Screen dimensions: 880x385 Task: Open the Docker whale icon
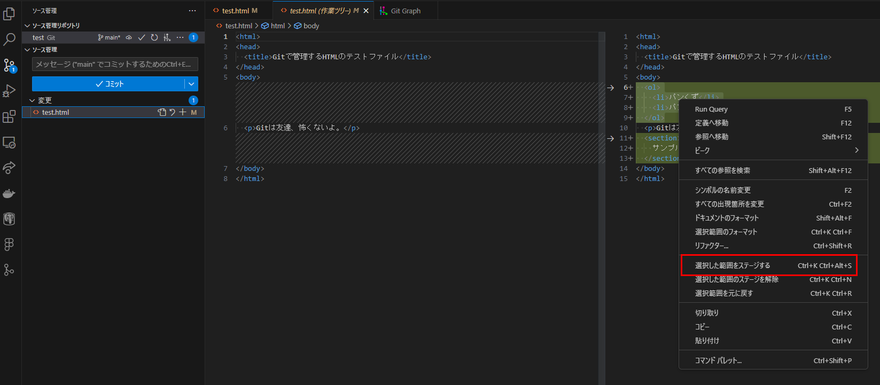click(x=9, y=193)
